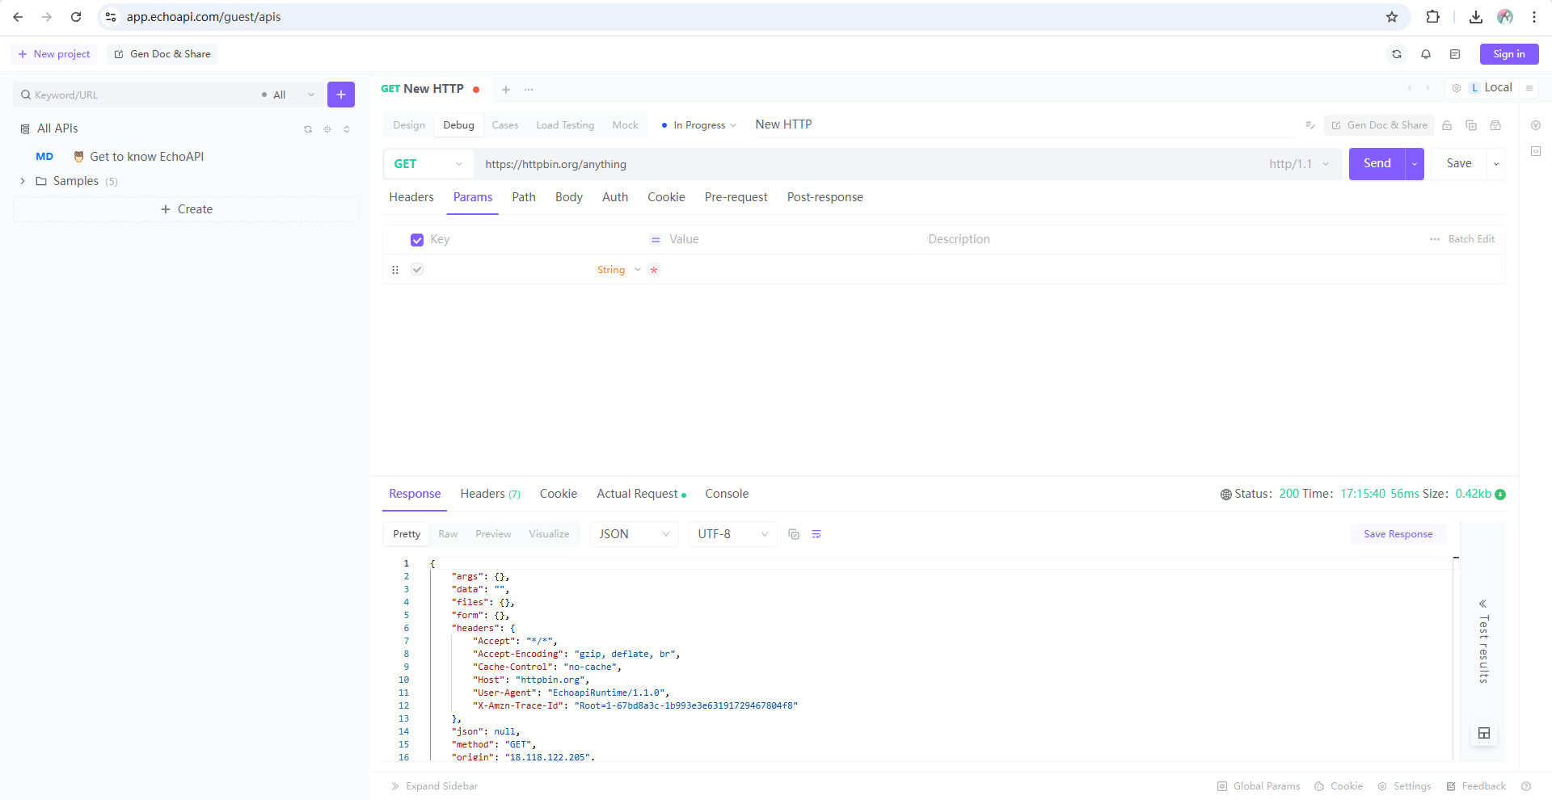This screenshot has height=800, width=1552.
Task: Expand the Test results side panel
Action: coord(1483,644)
